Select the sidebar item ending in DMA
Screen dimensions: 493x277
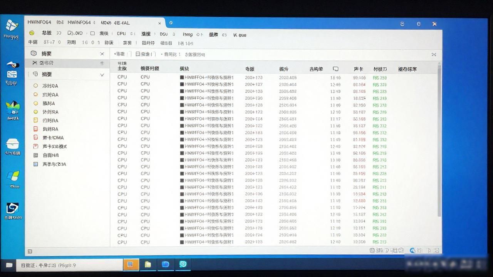pos(49,138)
